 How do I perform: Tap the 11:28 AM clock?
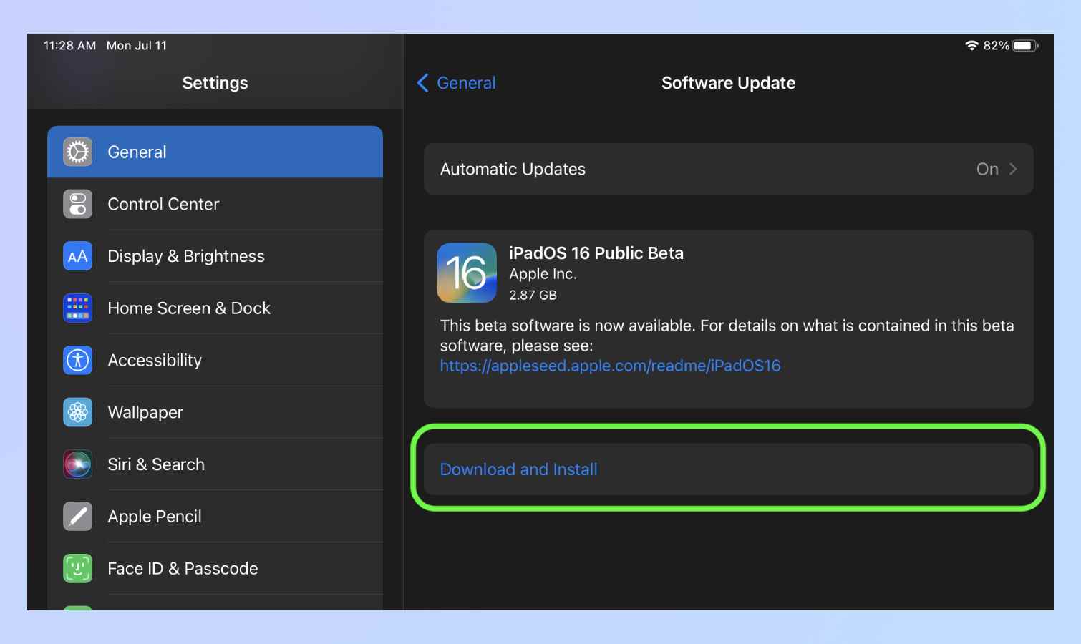(x=69, y=46)
